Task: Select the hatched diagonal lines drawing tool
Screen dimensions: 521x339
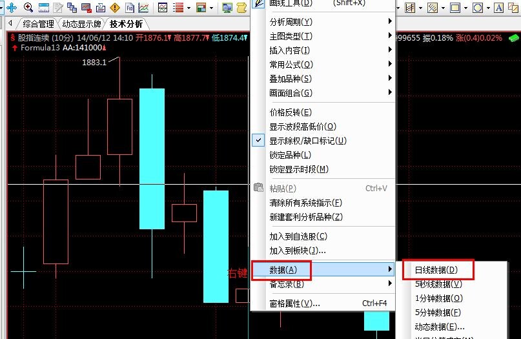Action: pos(433,7)
